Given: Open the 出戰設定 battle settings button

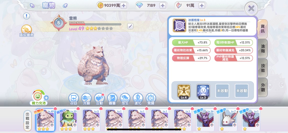Looking at the screenshot, I should (27, 121).
